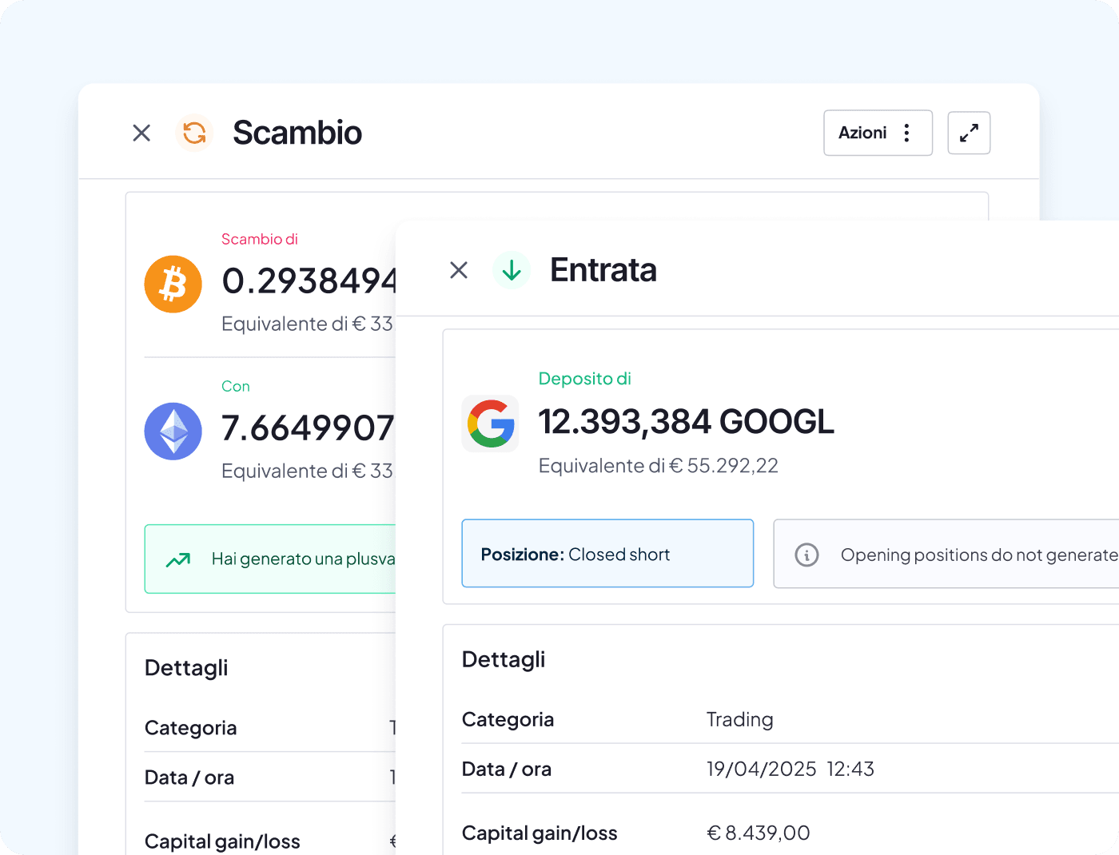Click the green trending-up plusvalenza icon

(178, 559)
